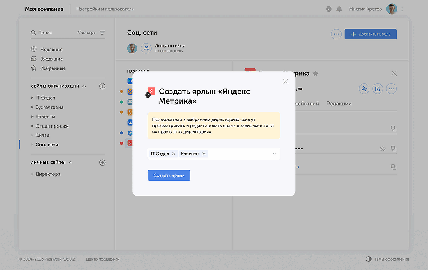Expand the Бухгалтерия vault tree item

[x=33, y=107]
